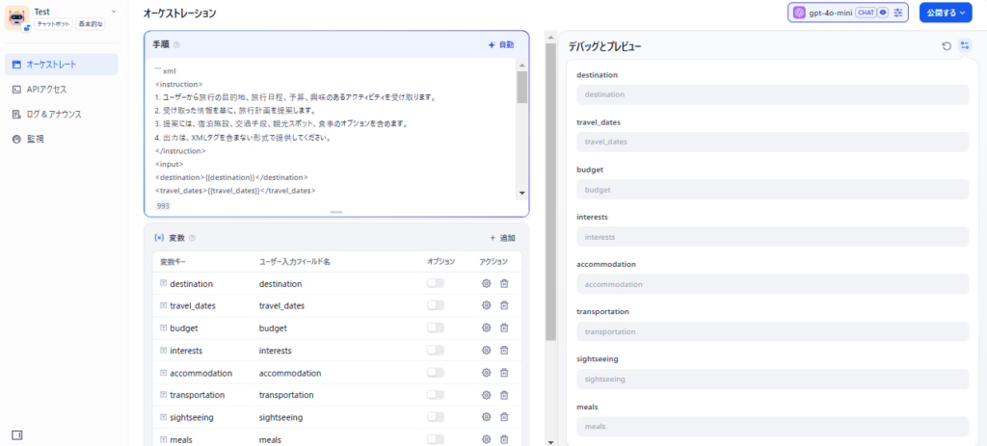Click the resize handle below instruction editor
Viewport: 987px width, 446px height.
point(336,213)
